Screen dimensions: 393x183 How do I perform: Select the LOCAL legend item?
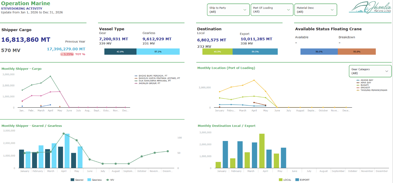285,180
